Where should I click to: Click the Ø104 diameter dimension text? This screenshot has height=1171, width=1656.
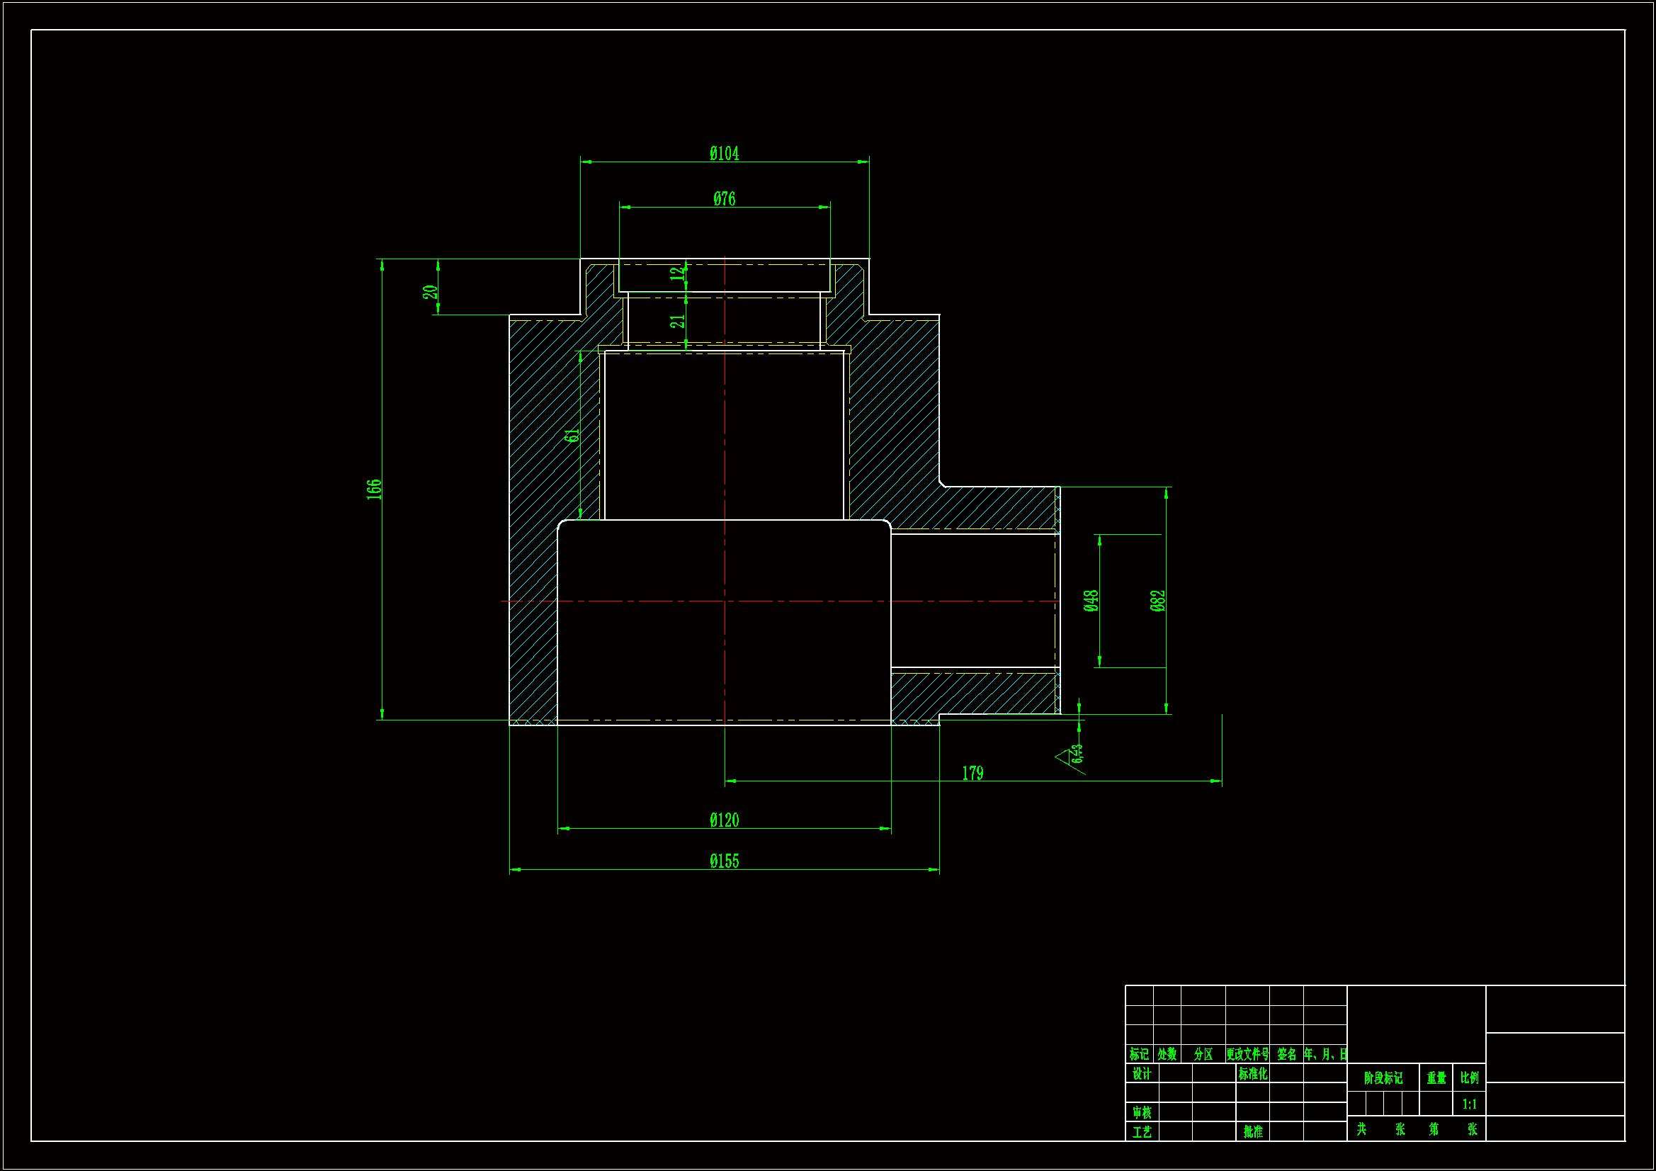pos(724,153)
